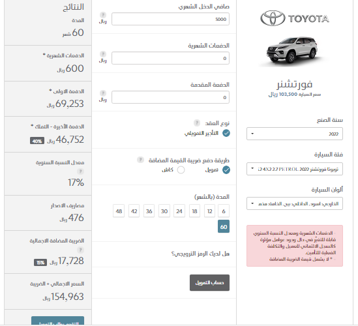Image resolution: width=358 pixels, height=326 pixels.
Task: Select the highlighted 60 months duration
Action: click(224, 226)
